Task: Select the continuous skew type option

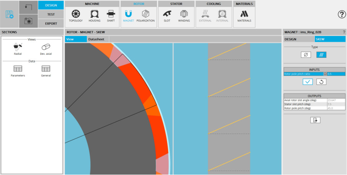Action: 321,55
